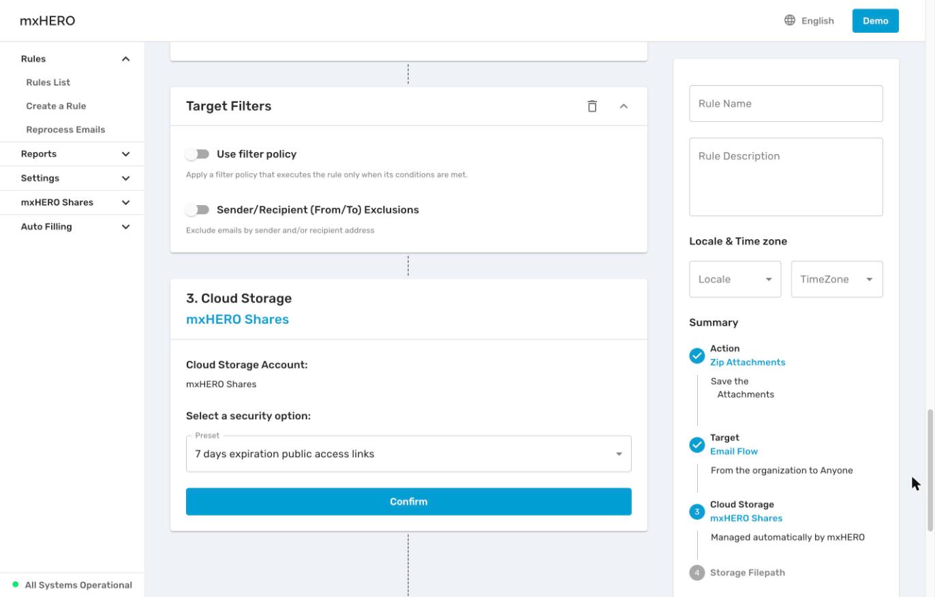Image resolution: width=935 pixels, height=597 pixels.
Task: Click the Storage Filepath summary step
Action: coord(748,572)
